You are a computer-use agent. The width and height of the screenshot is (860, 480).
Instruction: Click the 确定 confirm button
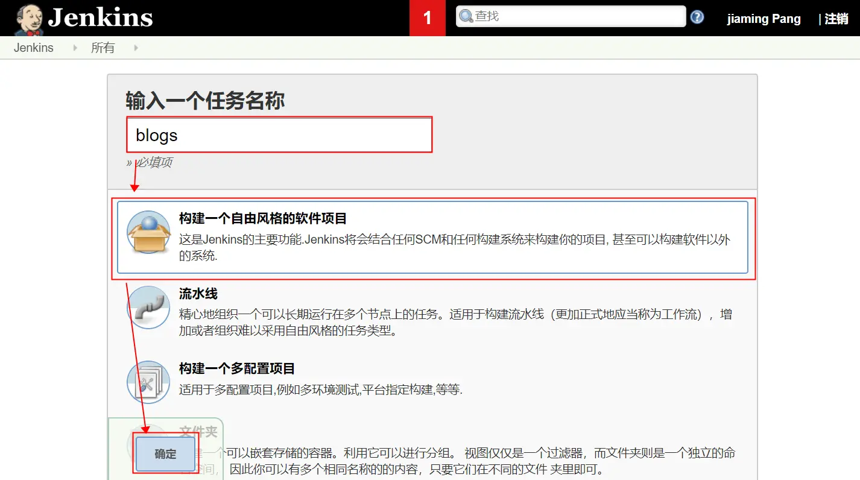pyautogui.click(x=165, y=454)
